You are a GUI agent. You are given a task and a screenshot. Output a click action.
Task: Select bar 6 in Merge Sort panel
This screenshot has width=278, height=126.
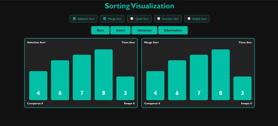click(177, 80)
